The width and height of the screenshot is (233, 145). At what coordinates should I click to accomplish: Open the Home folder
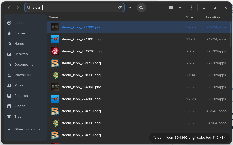click(19, 44)
